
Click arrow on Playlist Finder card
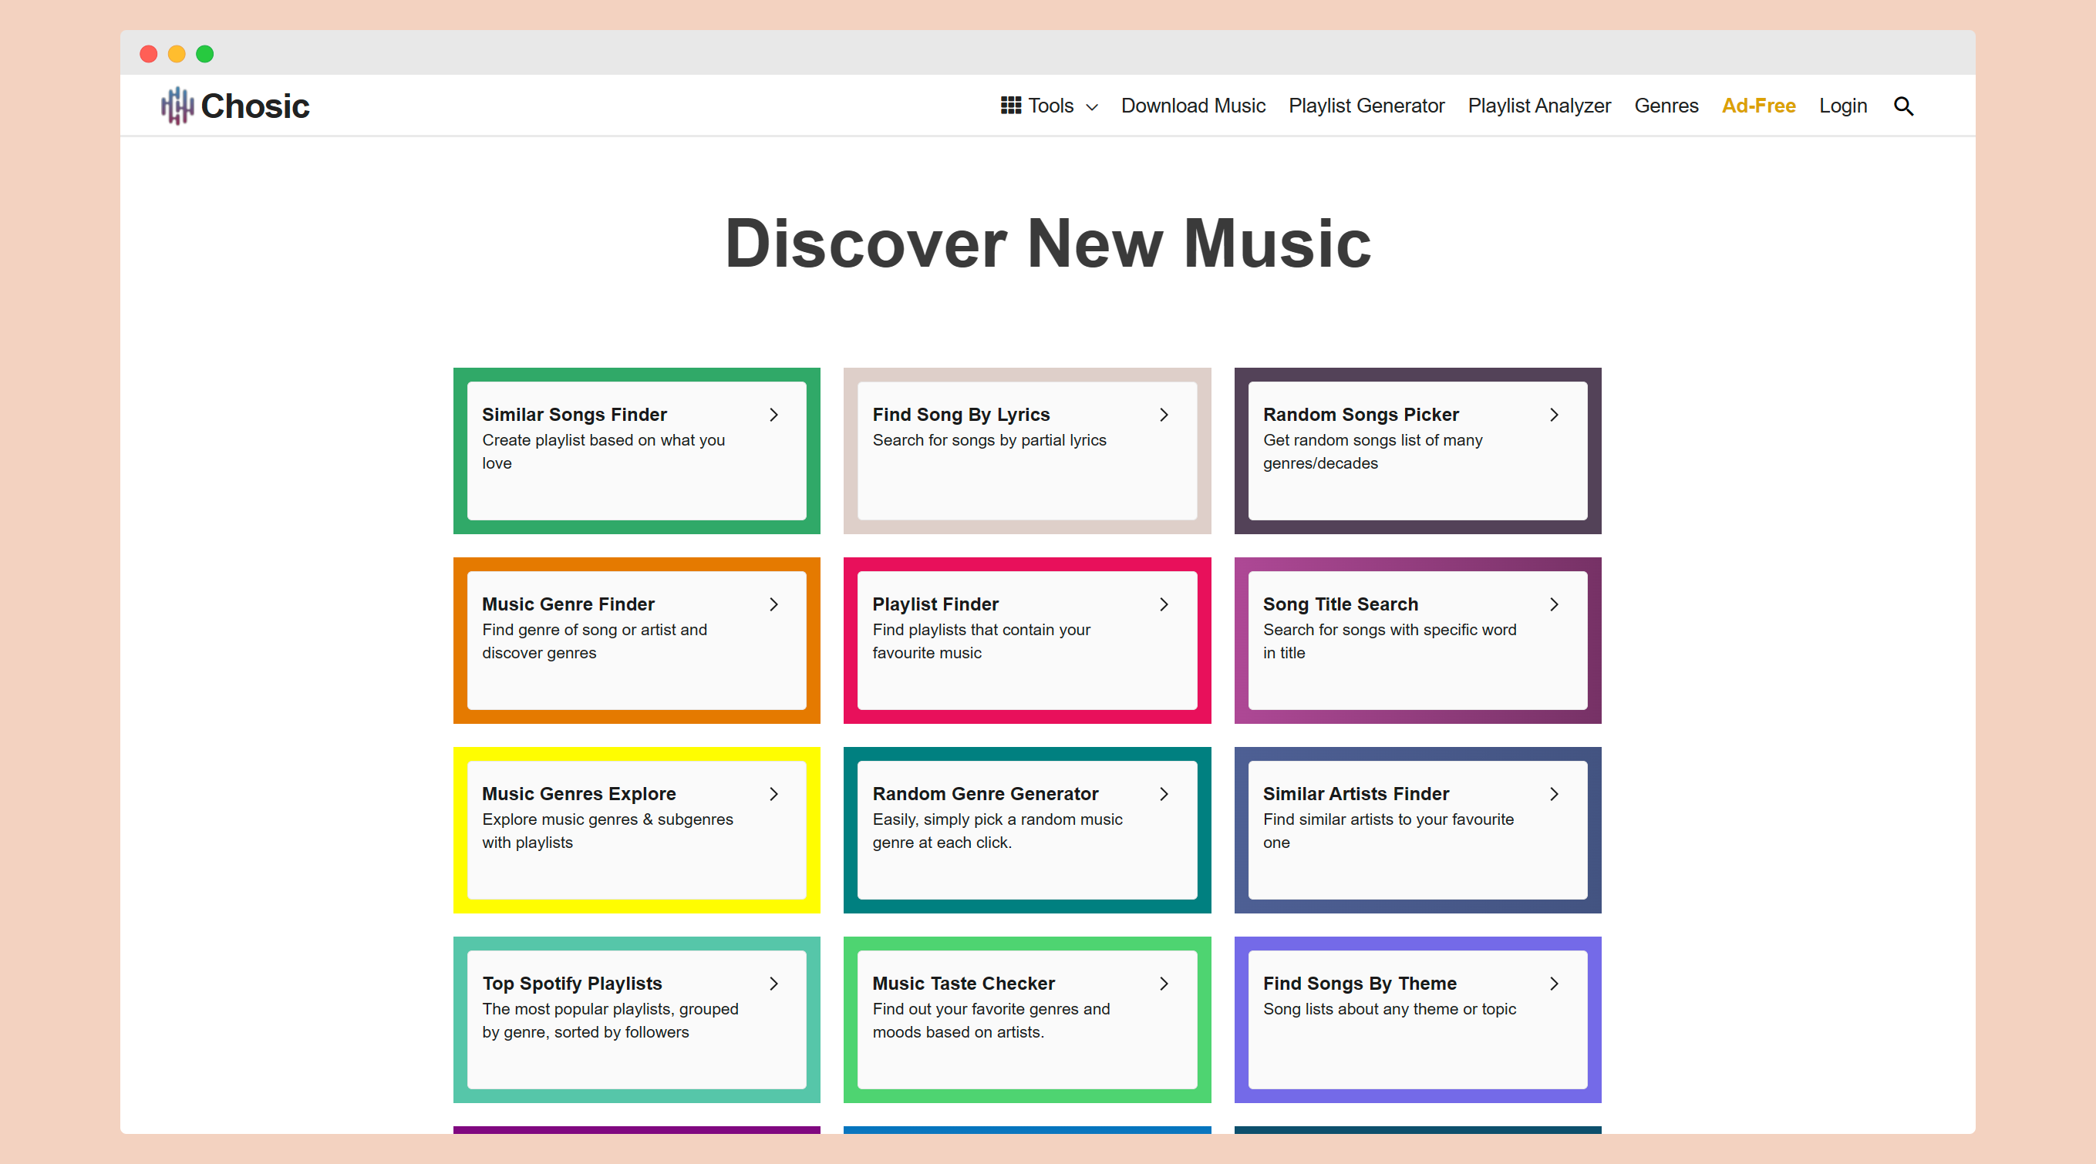coord(1164,604)
